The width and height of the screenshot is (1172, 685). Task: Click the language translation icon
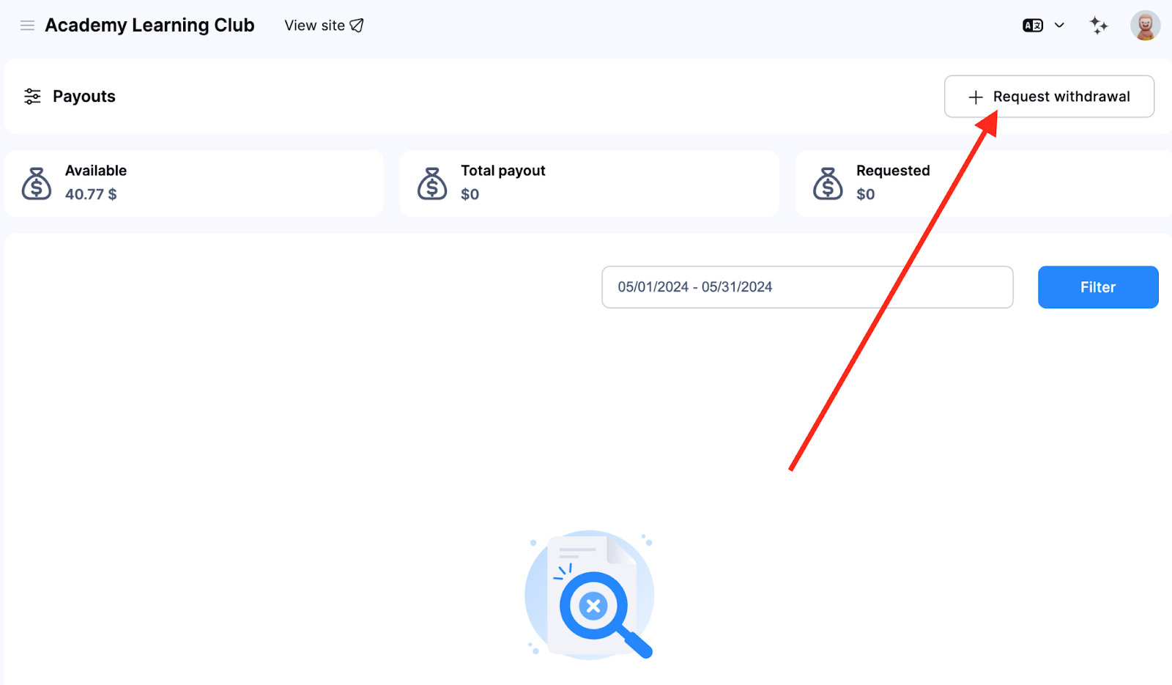pyautogui.click(x=1033, y=26)
